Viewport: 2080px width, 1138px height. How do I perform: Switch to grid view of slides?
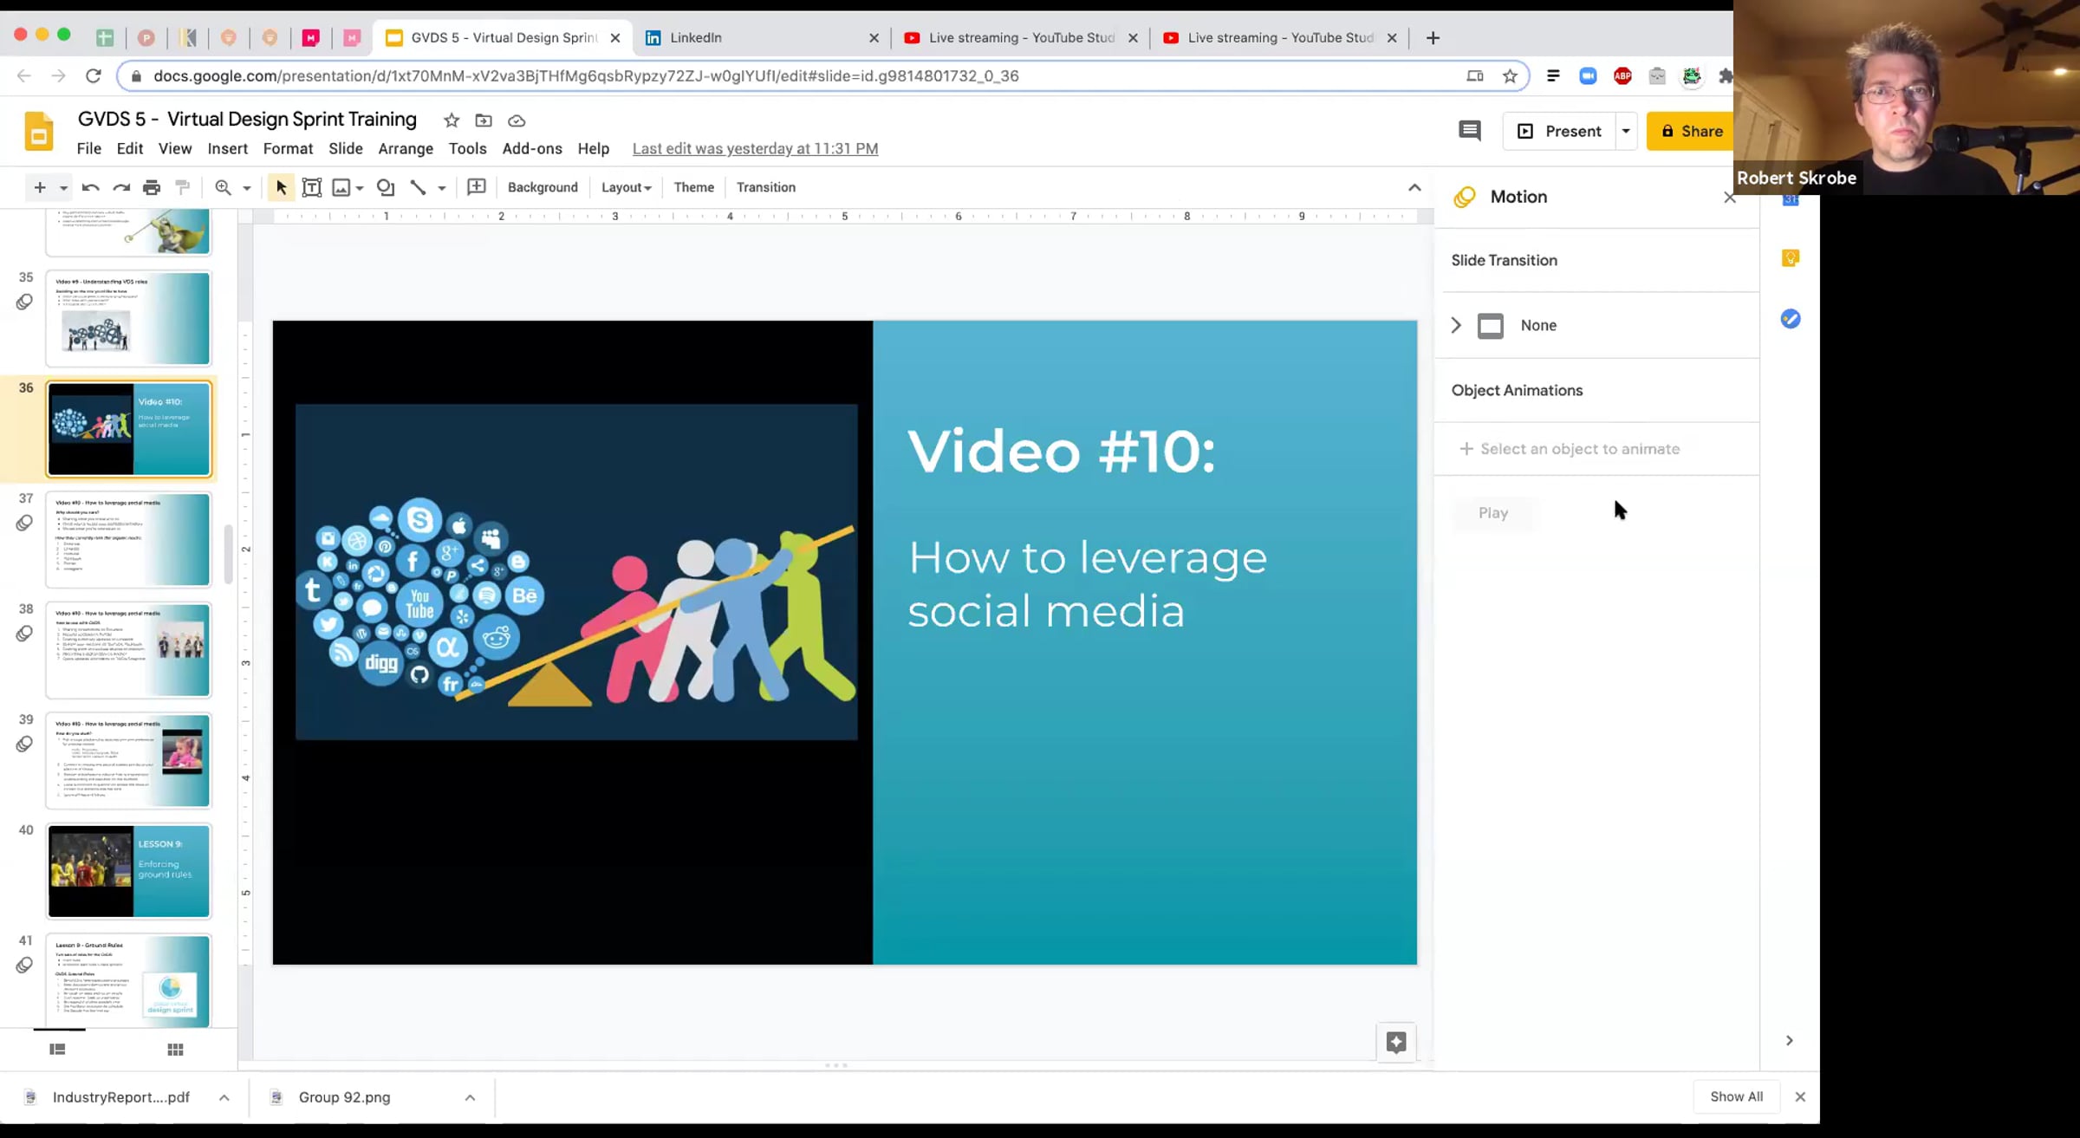[175, 1050]
